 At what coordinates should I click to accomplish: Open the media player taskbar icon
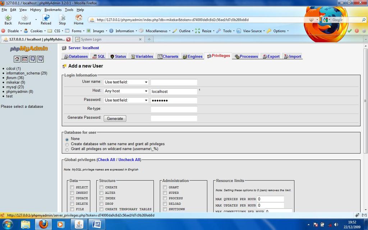pos(60,224)
